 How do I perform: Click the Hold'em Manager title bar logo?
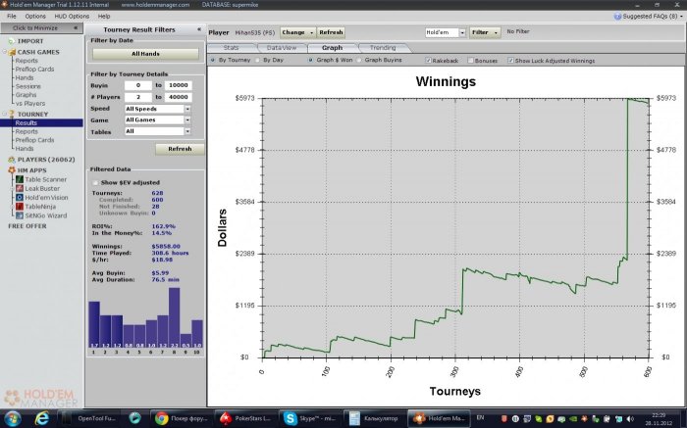point(4,5)
